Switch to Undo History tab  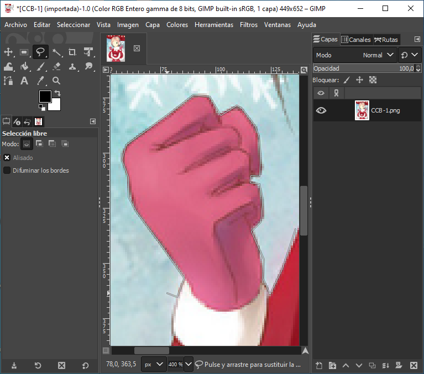(27, 121)
